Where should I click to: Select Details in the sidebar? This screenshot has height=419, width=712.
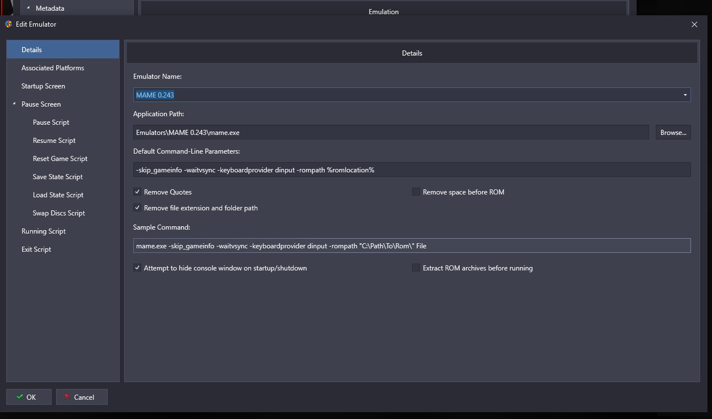click(x=63, y=49)
